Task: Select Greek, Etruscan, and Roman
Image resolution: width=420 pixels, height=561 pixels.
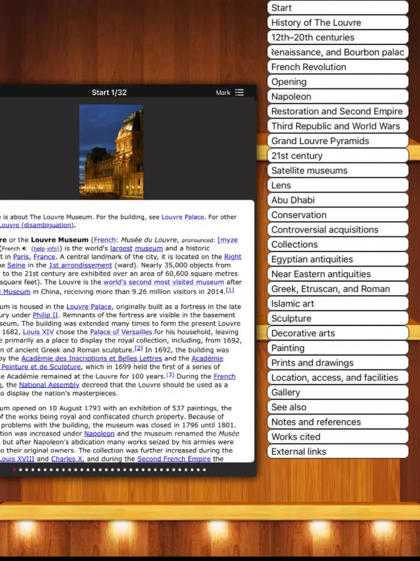Action: pos(338,289)
